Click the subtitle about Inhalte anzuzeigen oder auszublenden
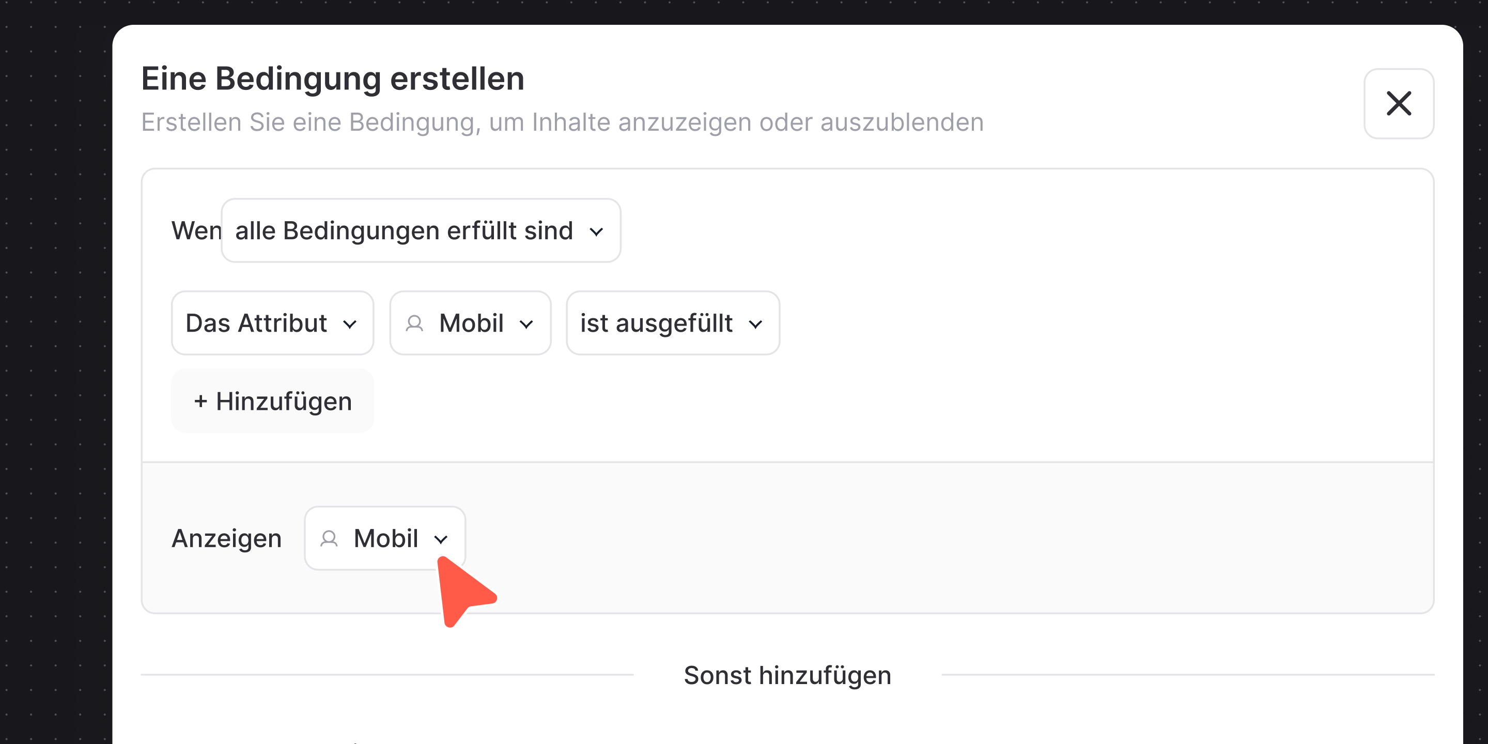Image resolution: width=1488 pixels, height=744 pixels. [x=562, y=122]
